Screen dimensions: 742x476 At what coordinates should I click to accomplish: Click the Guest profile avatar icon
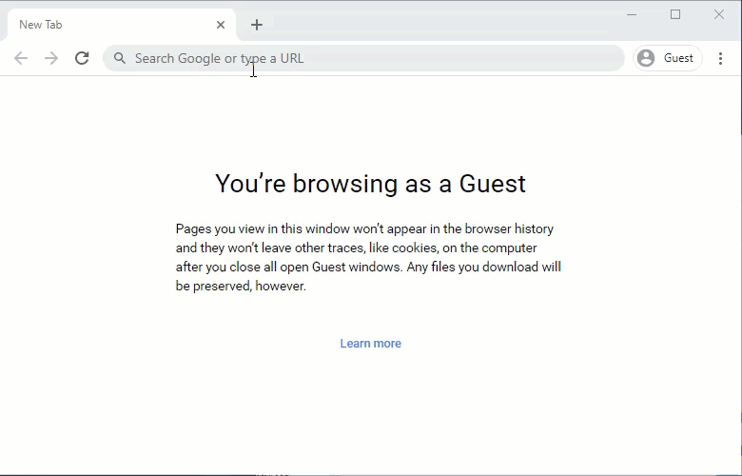pyautogui.click(x=646, y=58)
